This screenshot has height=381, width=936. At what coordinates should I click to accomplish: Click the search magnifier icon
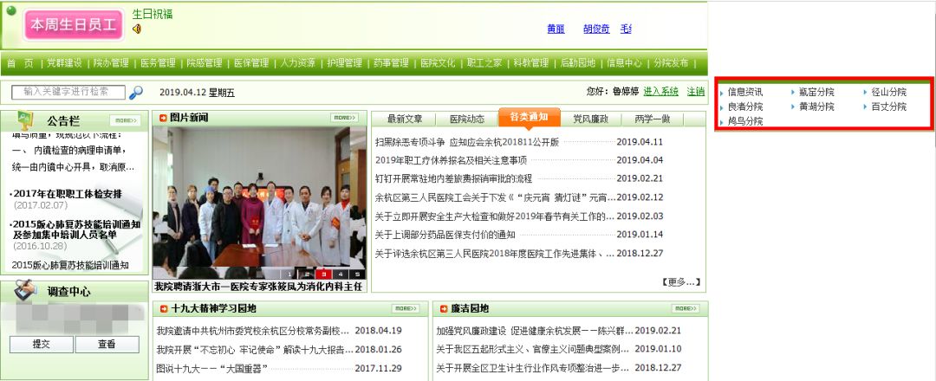[x=136, y=93]
